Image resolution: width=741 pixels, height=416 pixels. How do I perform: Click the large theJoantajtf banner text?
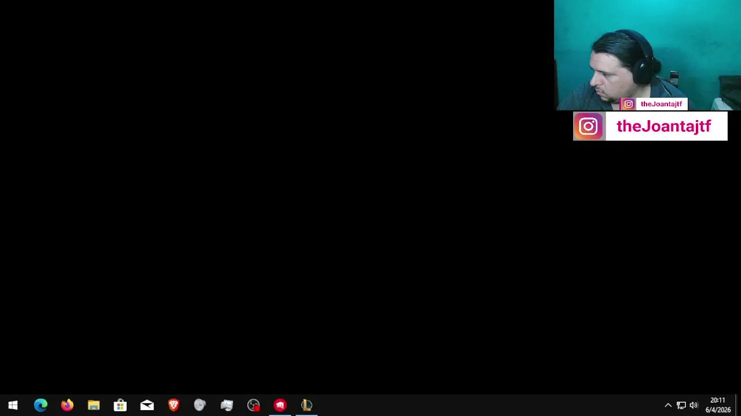pyautogui.click(x=663, y=127)
